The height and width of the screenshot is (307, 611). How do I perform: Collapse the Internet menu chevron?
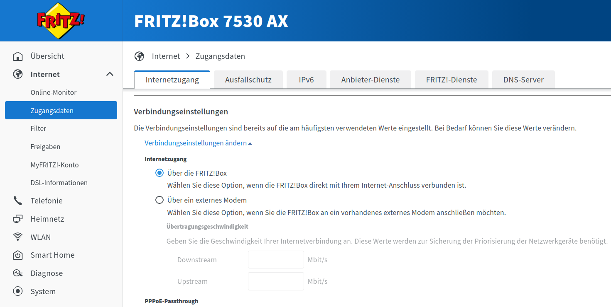(x=110, y=74)
